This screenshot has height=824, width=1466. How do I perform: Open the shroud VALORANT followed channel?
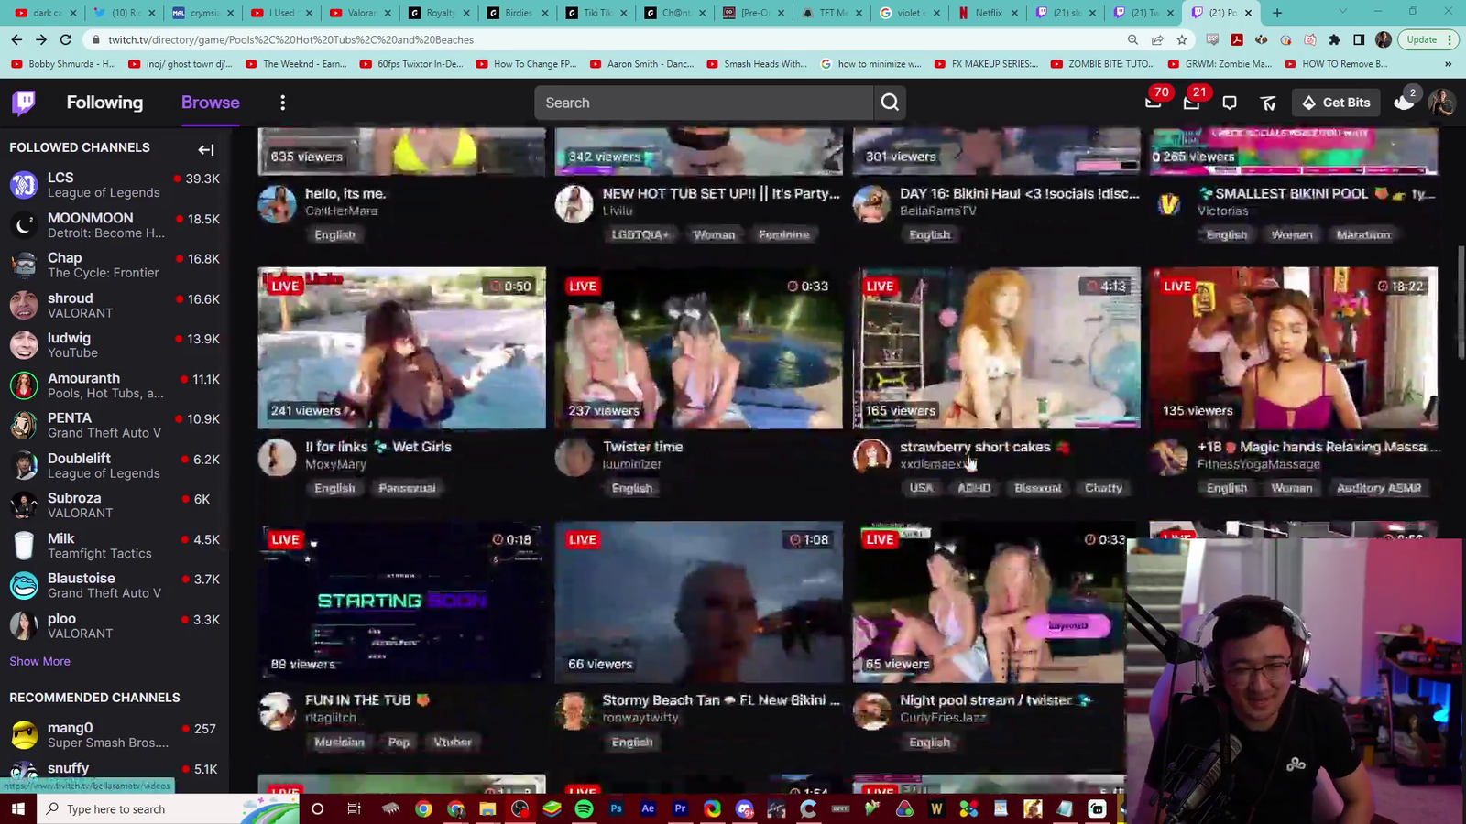(x=115, y=305)
